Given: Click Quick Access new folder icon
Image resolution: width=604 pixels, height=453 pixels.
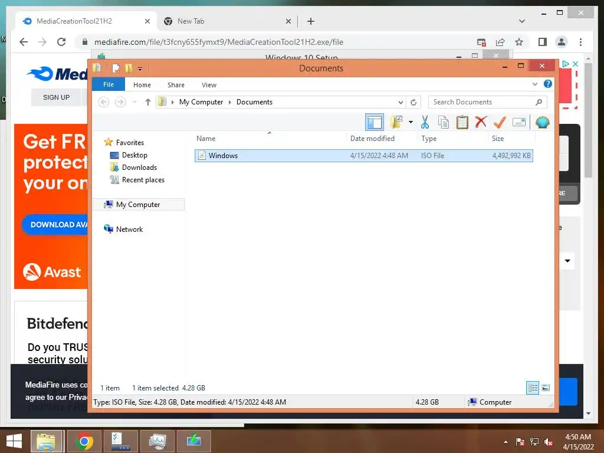Looking at the screenshot, I should click(x=129, y=68).
